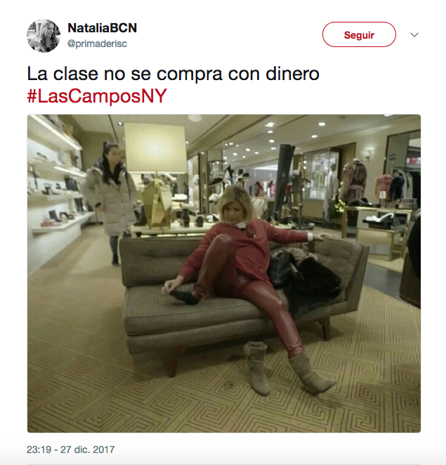Click the downward arrow beside Seguir

point(414,34)
